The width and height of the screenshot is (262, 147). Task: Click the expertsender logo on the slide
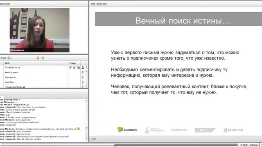pos(179,130)
